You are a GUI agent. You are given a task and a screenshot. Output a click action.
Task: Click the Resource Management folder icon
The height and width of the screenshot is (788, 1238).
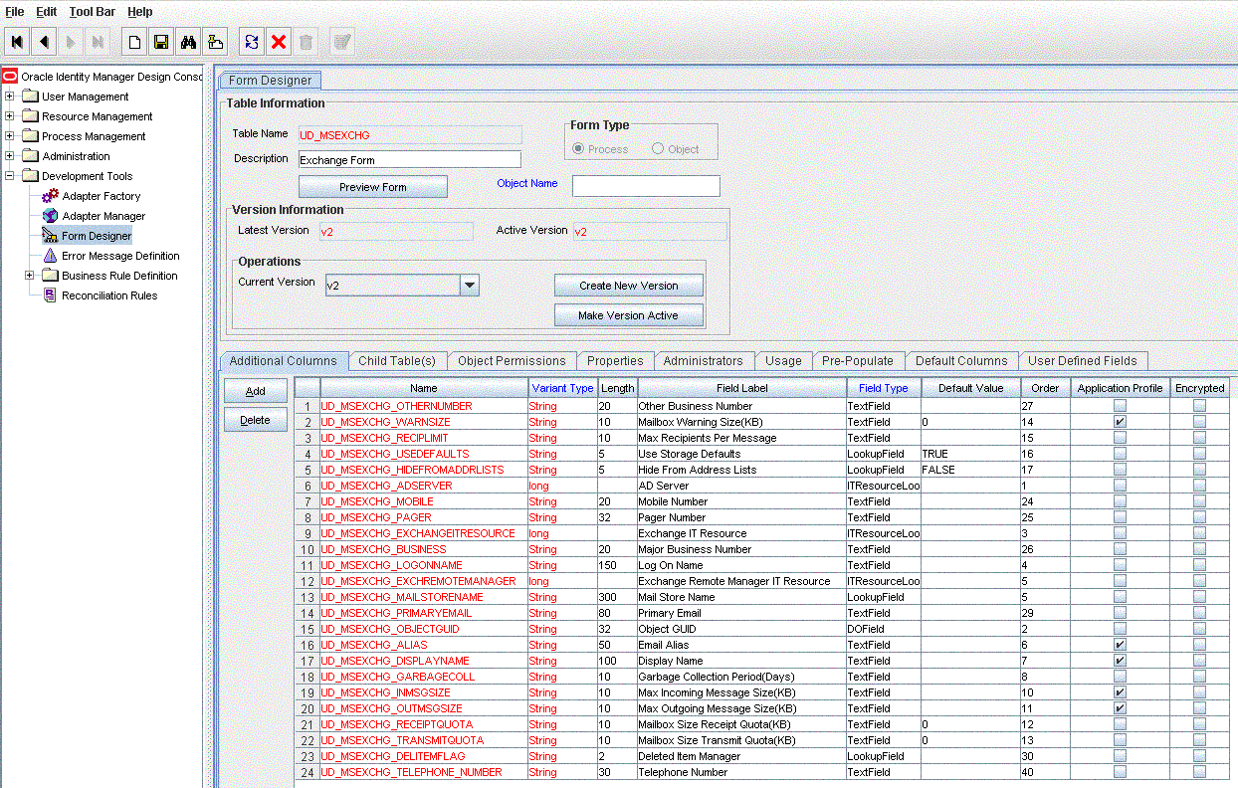[30, 116]
